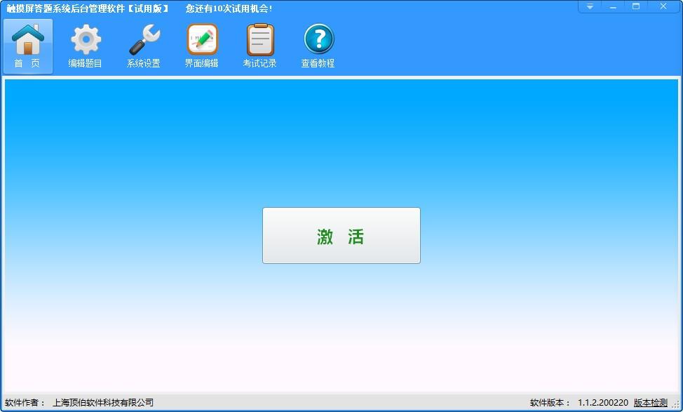Click the 软件版本 label
683x412 pixels.
(550, 402)
